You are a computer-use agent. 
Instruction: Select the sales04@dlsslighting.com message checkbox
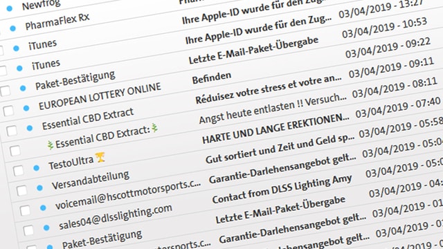coord(28,230)
